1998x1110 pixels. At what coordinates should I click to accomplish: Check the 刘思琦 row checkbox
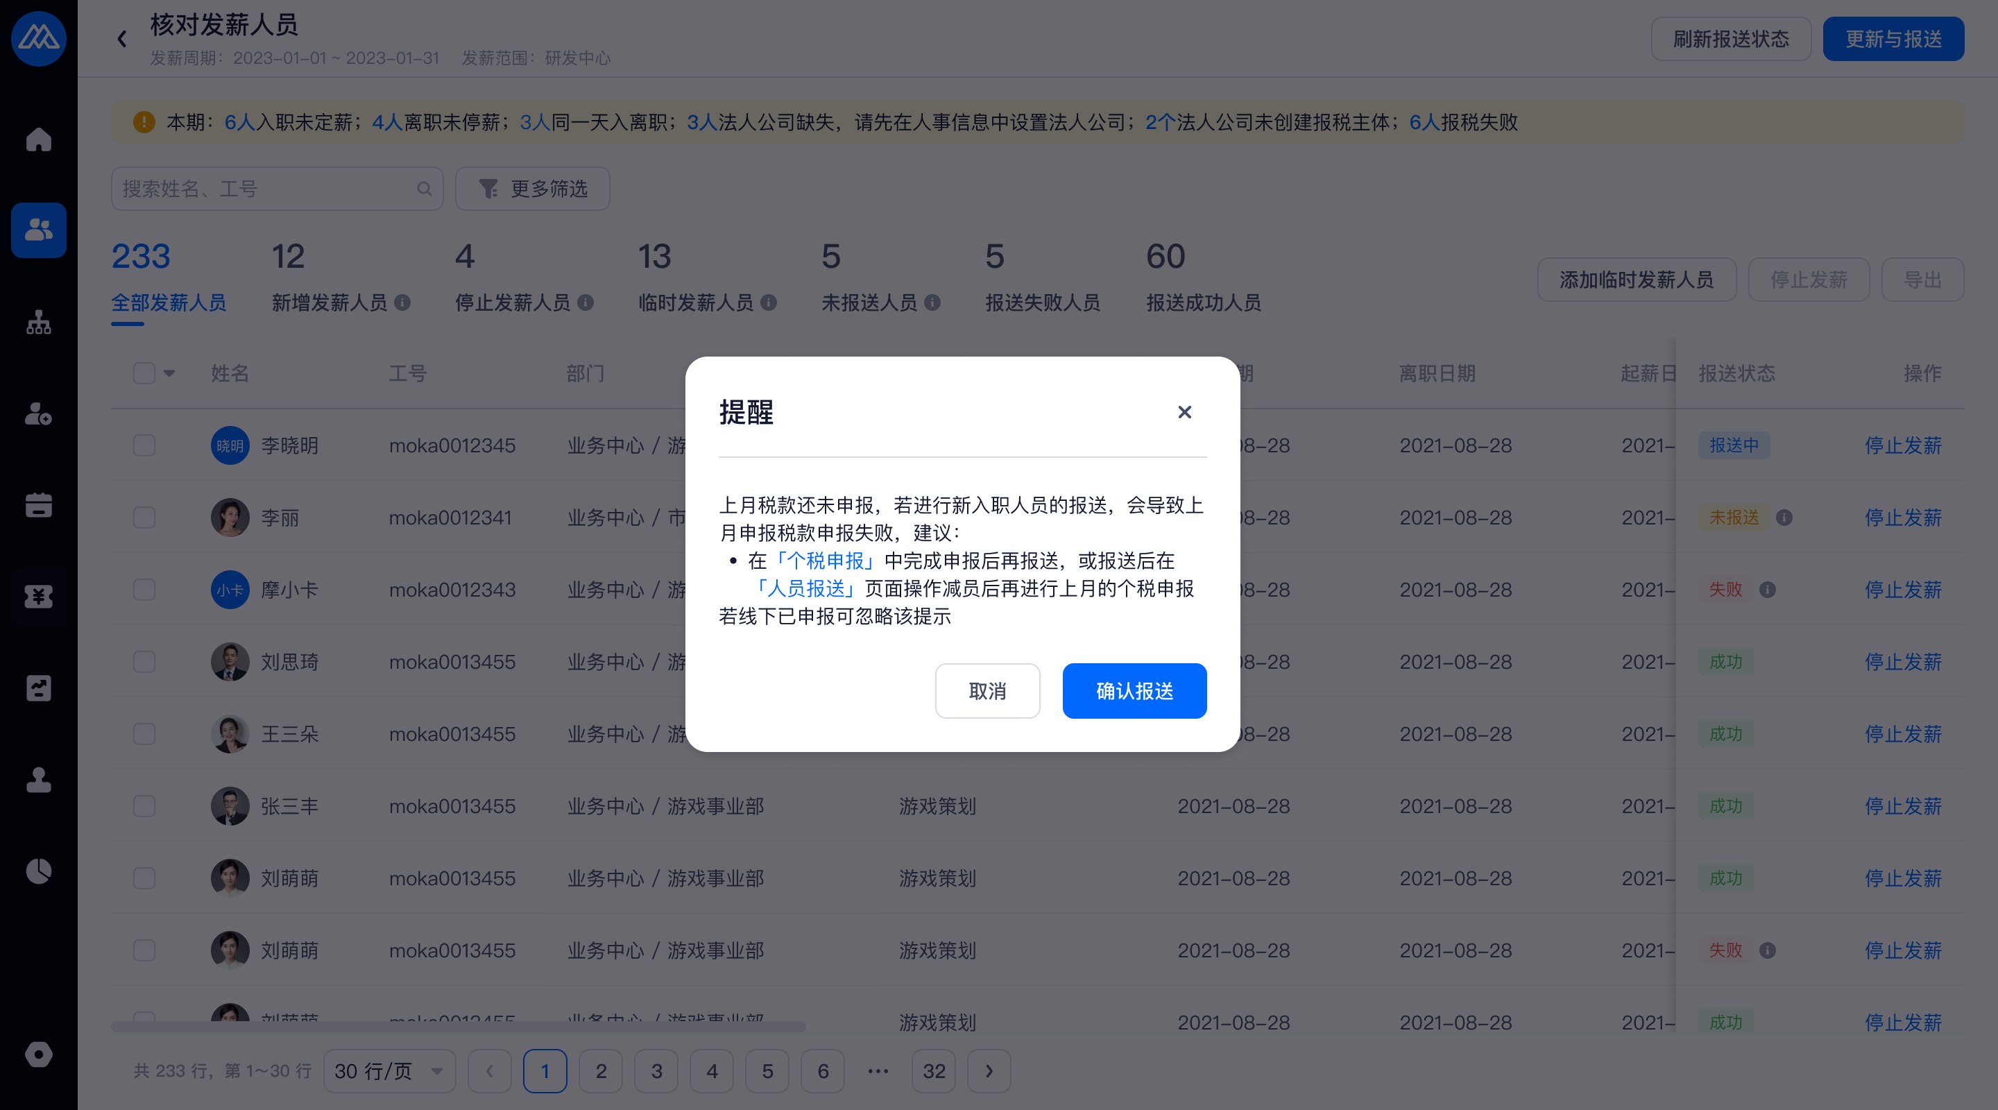click(144, 662)
